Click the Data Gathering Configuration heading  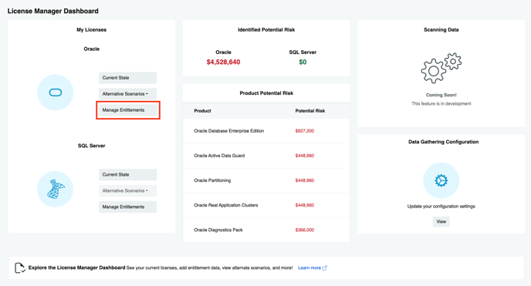(x=443, y=142)
